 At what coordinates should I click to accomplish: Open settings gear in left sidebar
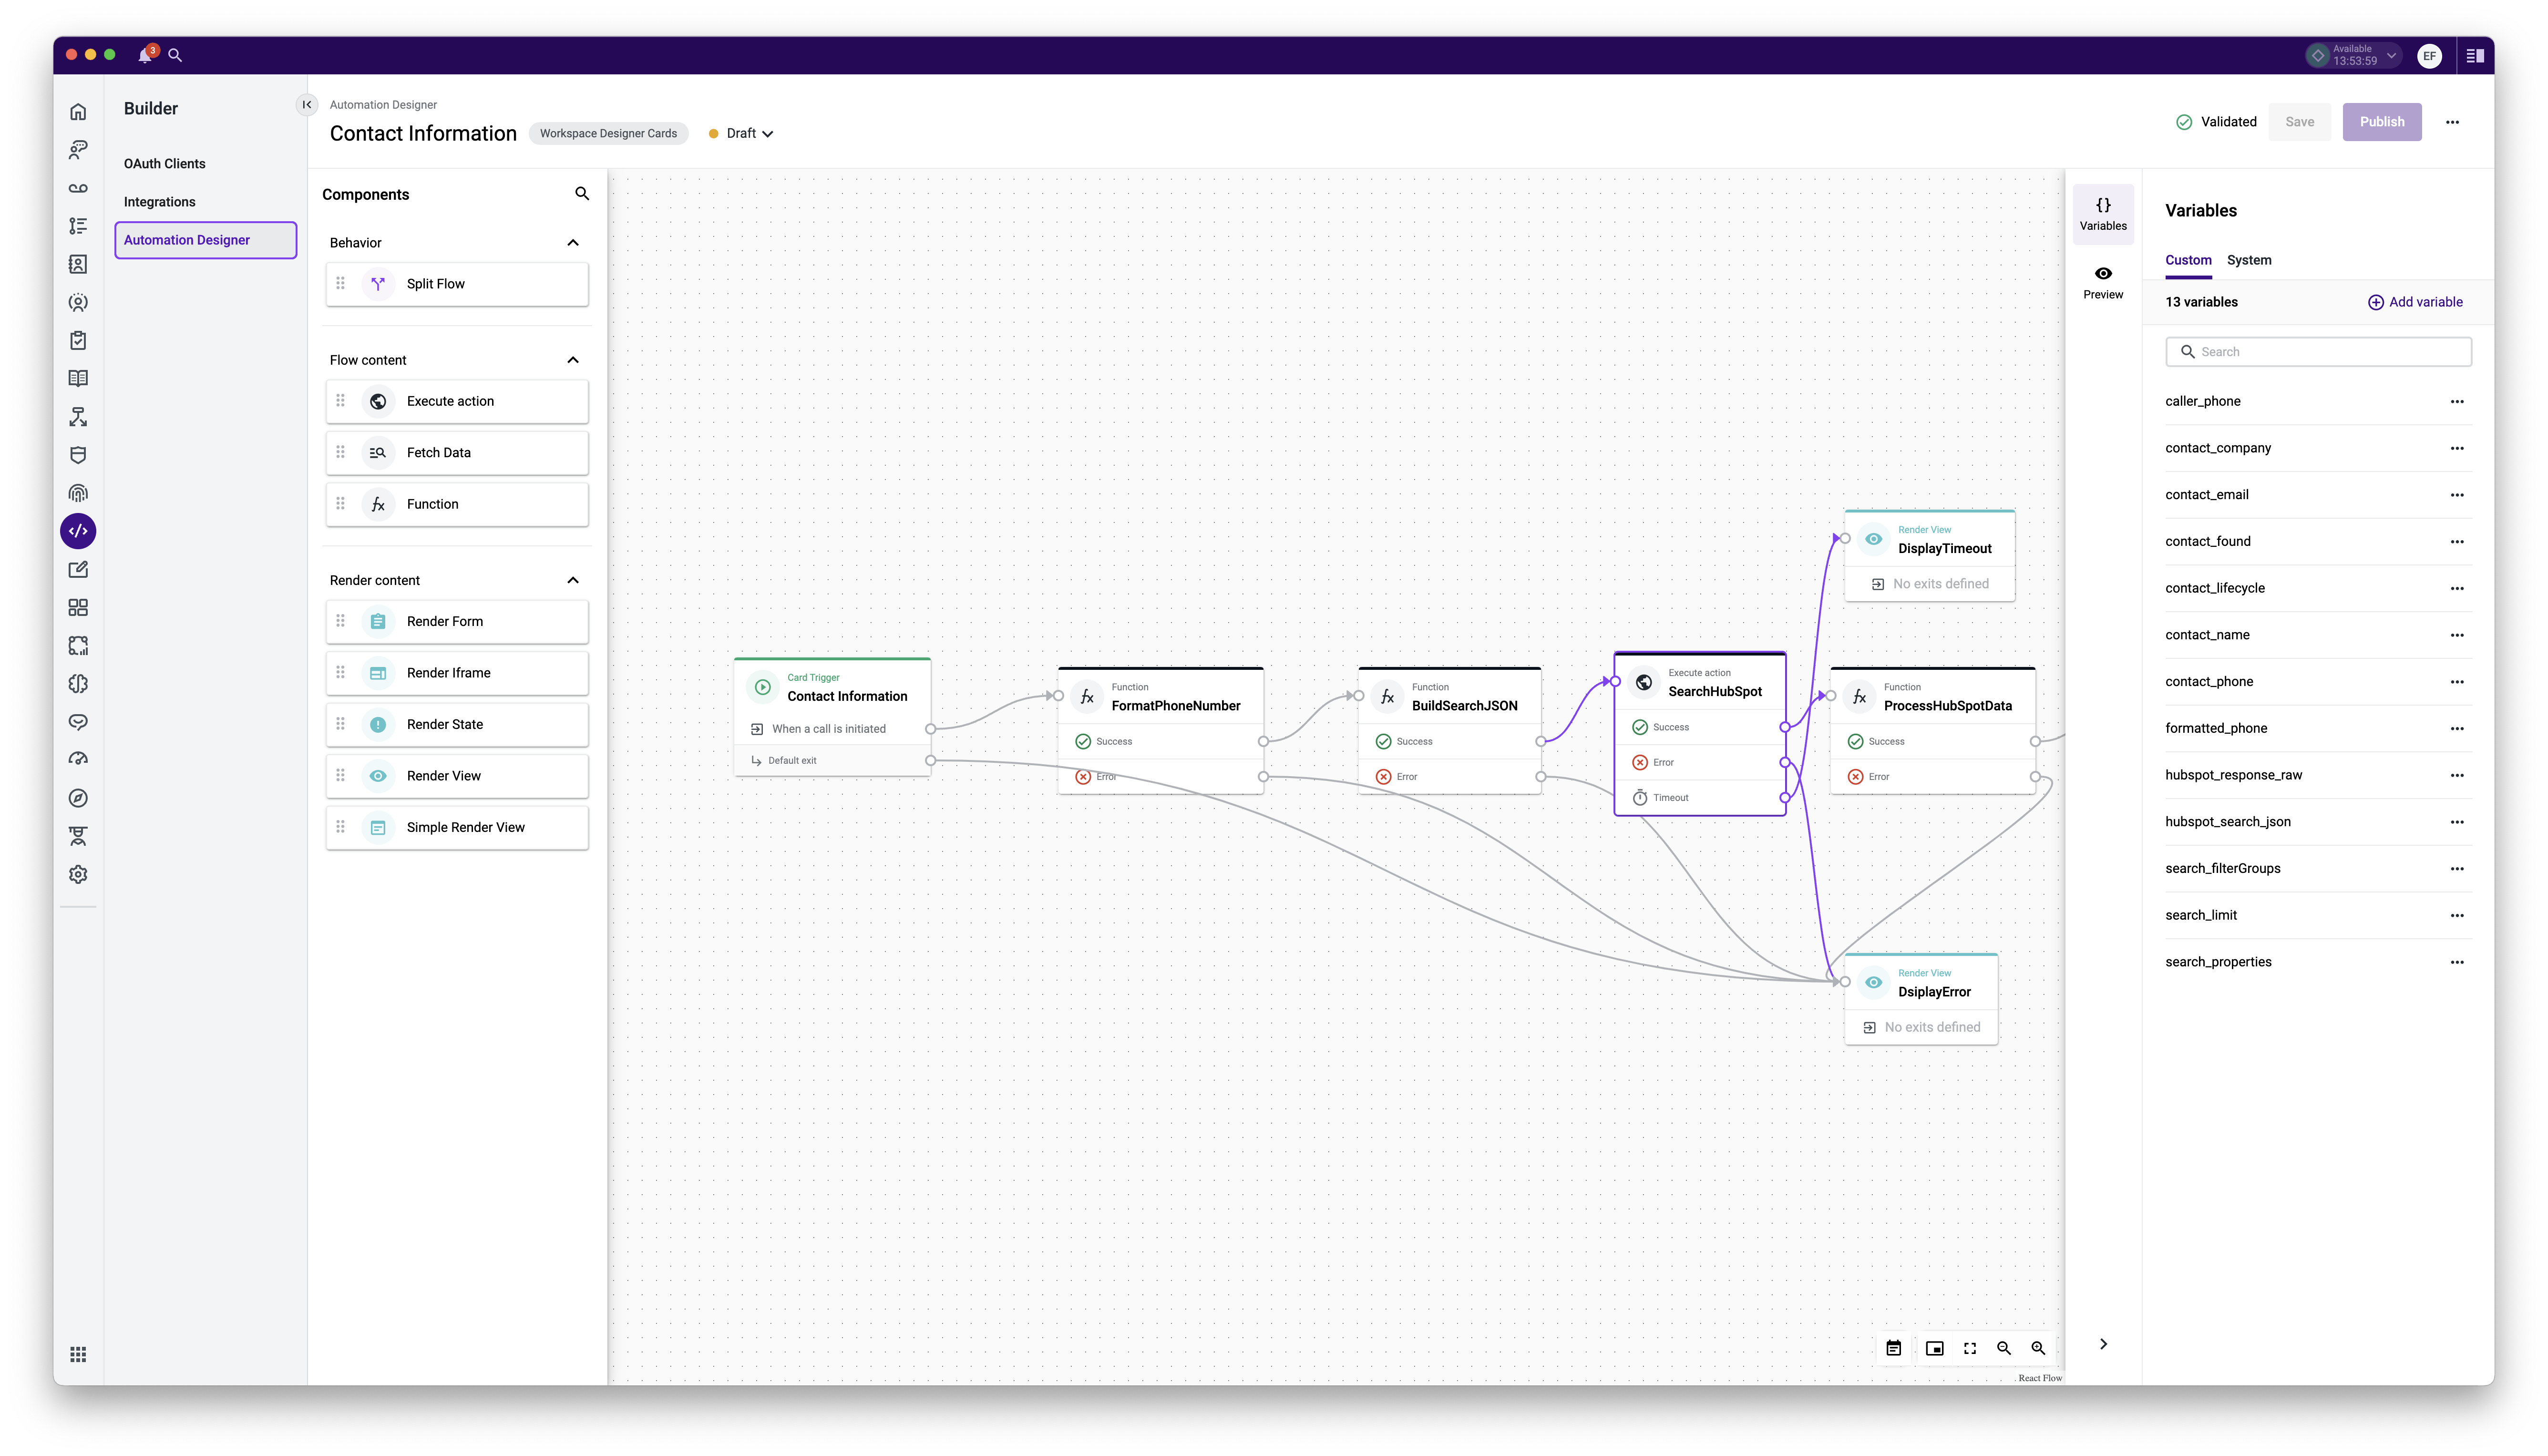coord(78,874)
